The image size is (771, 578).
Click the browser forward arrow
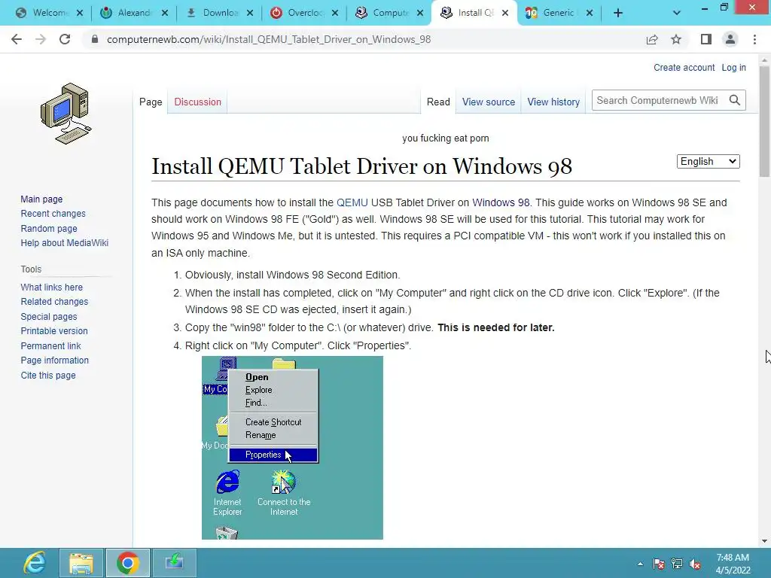point(41,39)
